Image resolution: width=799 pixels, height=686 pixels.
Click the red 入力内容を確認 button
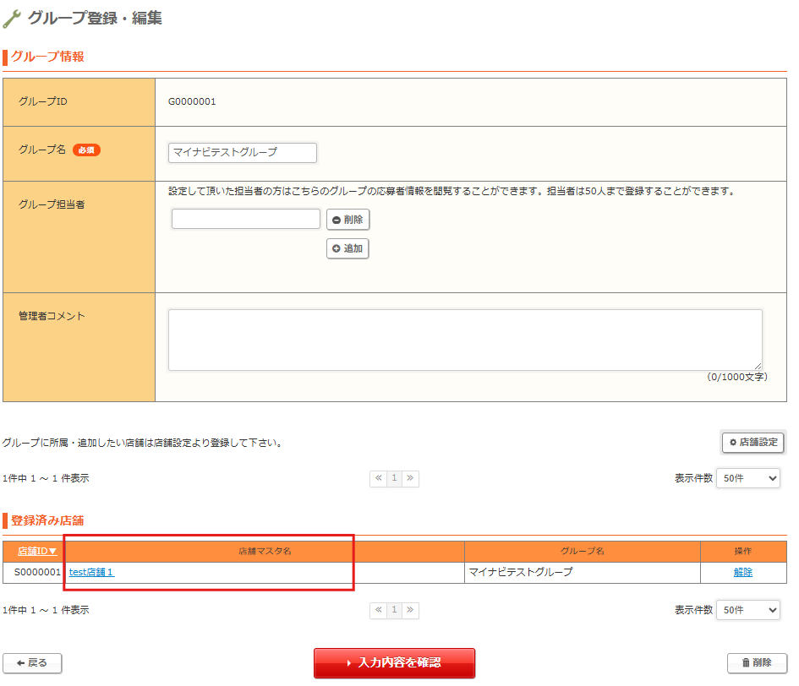394,663
